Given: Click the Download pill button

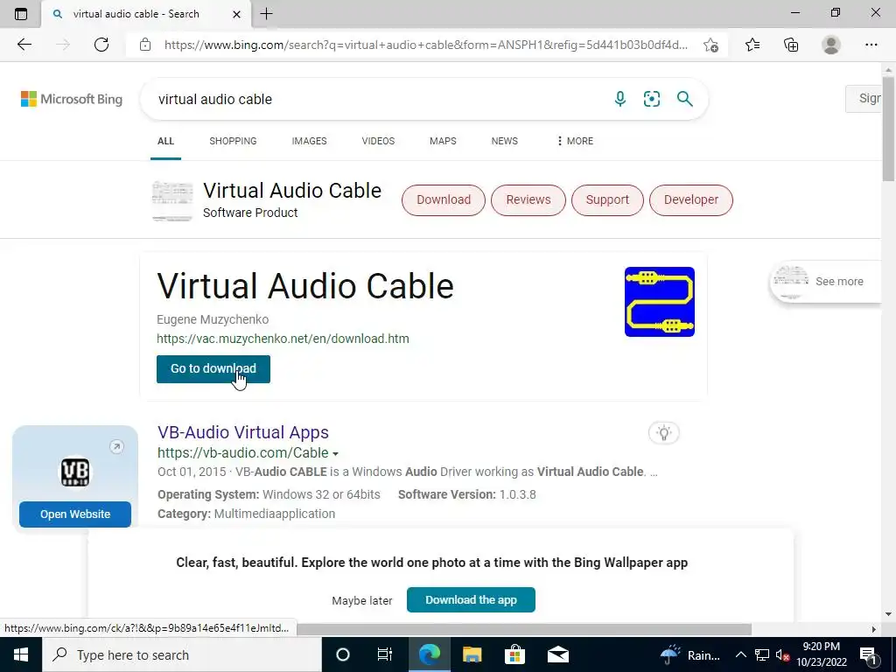Looking at the screenshot, I should click(444, 200).
